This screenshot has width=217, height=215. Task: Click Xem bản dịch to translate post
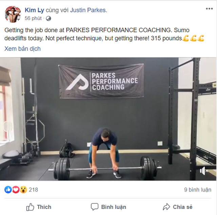[x=23, y=49]
